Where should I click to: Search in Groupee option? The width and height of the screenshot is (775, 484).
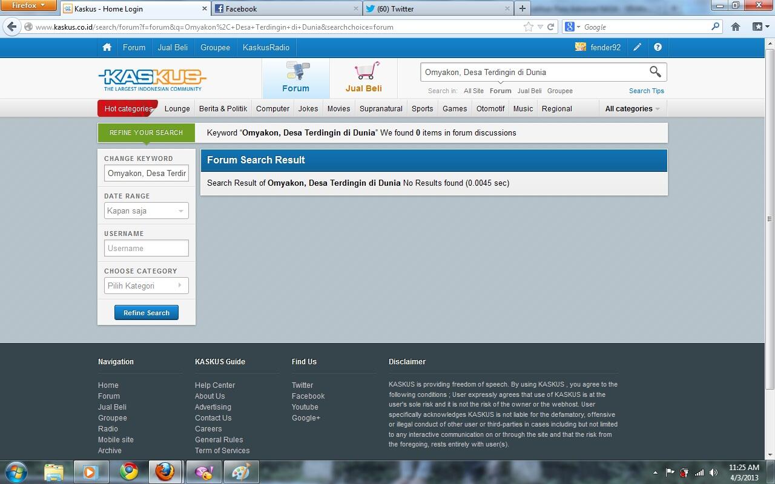click(560, 91)
